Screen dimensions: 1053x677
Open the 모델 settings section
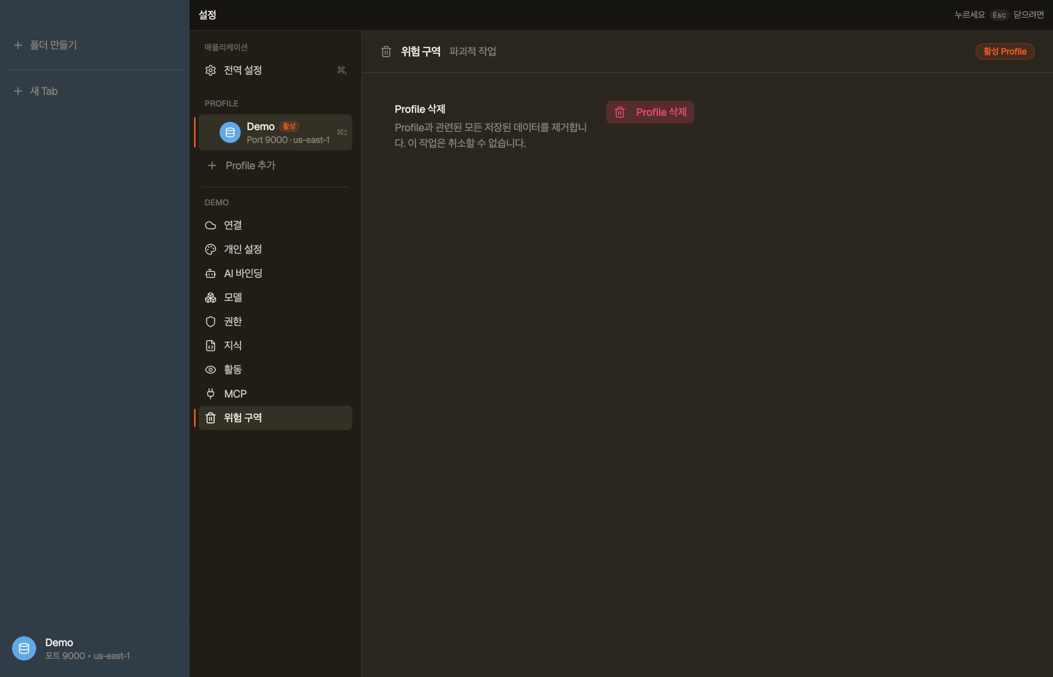pos(275,298)
